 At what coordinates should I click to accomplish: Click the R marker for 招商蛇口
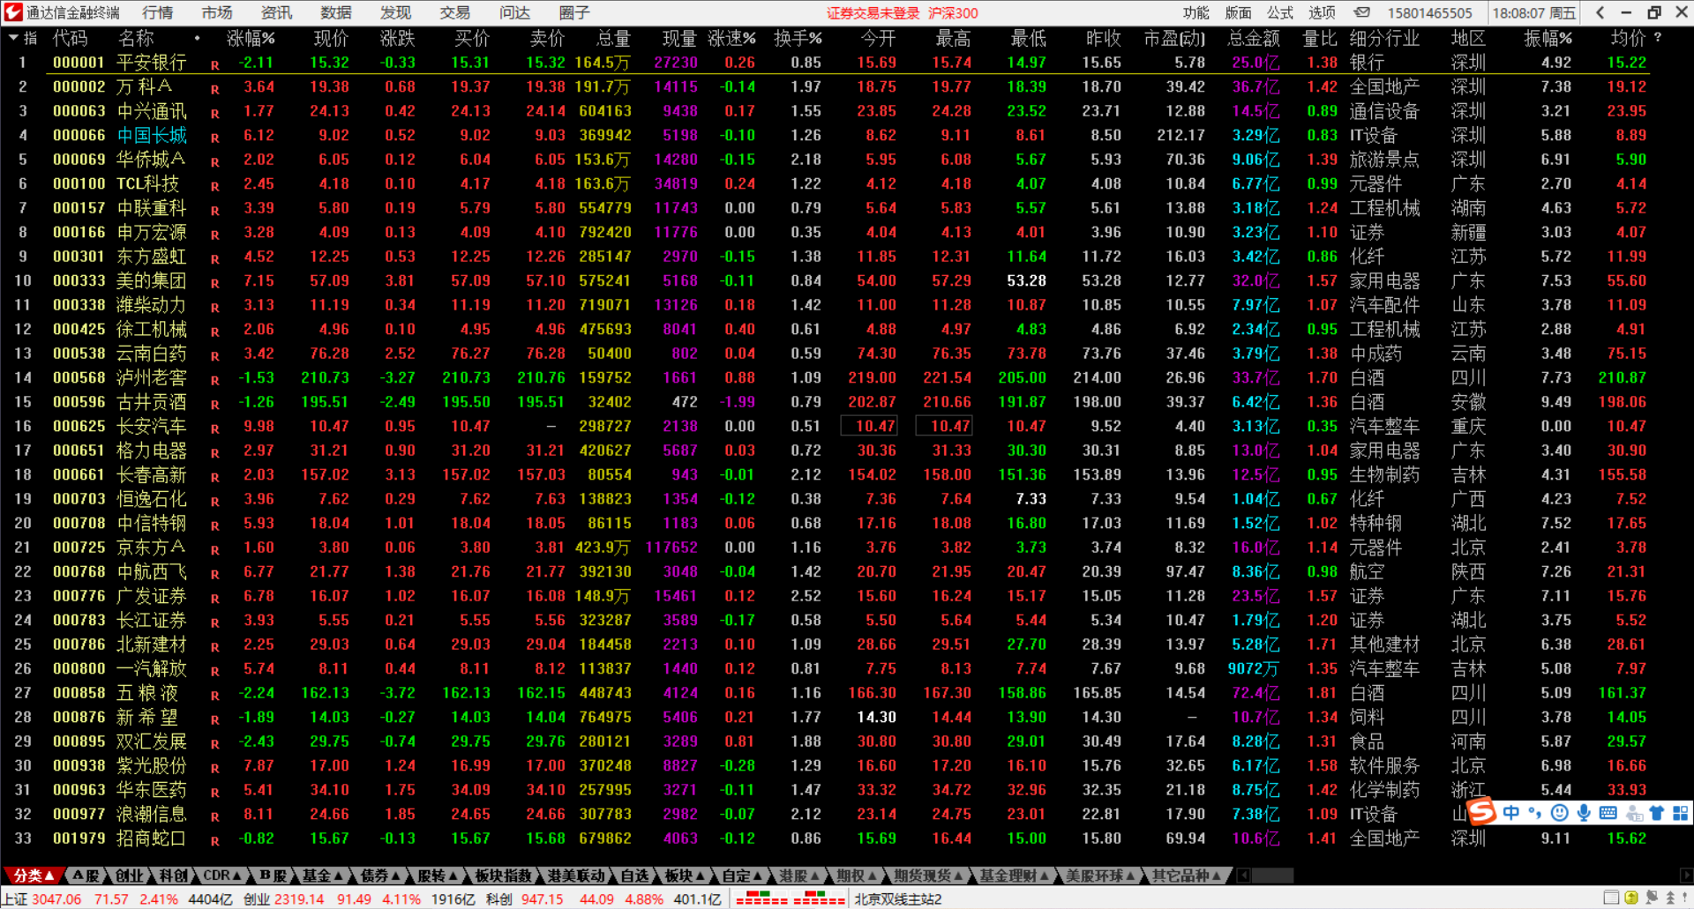(215, 841)
